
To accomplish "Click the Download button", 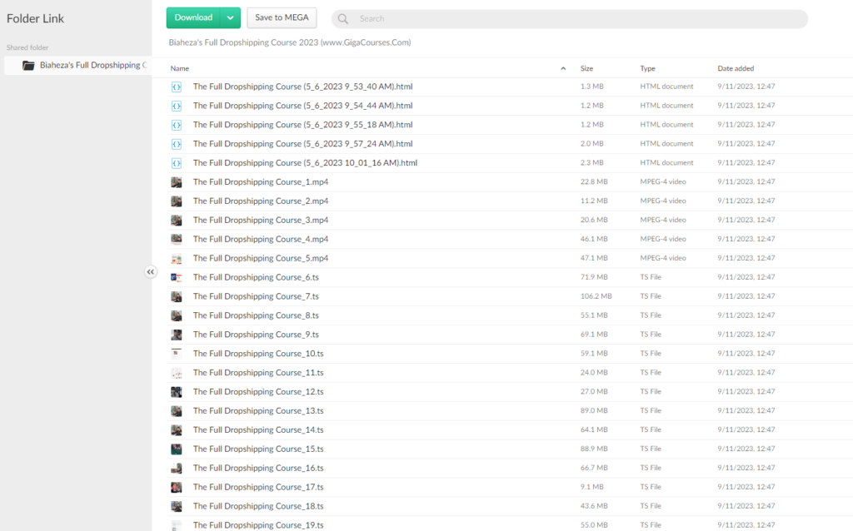I will [x=193, y=17].
